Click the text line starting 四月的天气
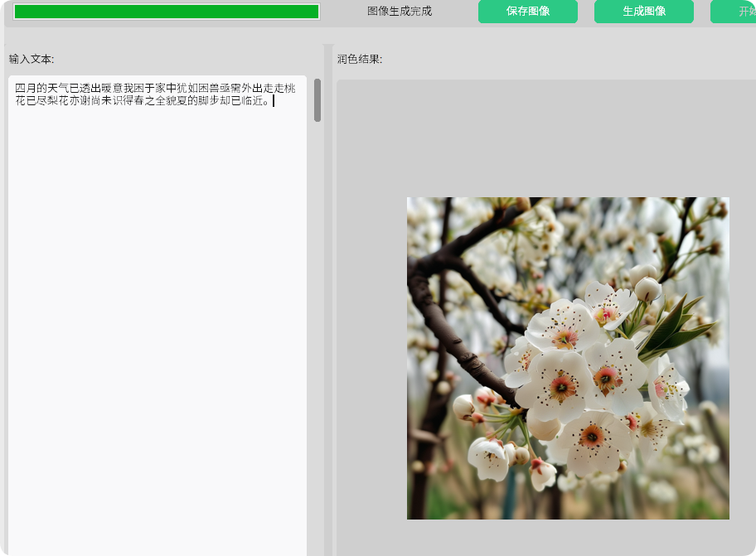 tap(155, 88)
